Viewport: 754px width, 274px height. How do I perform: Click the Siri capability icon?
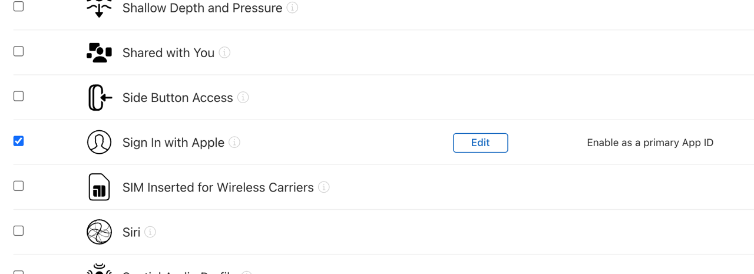click(99, 232)
